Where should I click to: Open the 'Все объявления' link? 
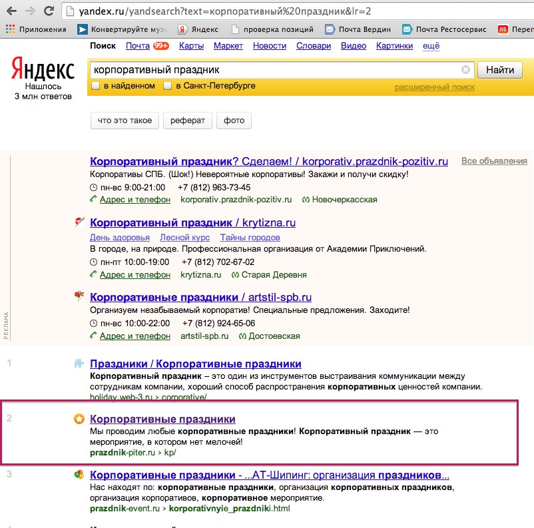[494, 160]
